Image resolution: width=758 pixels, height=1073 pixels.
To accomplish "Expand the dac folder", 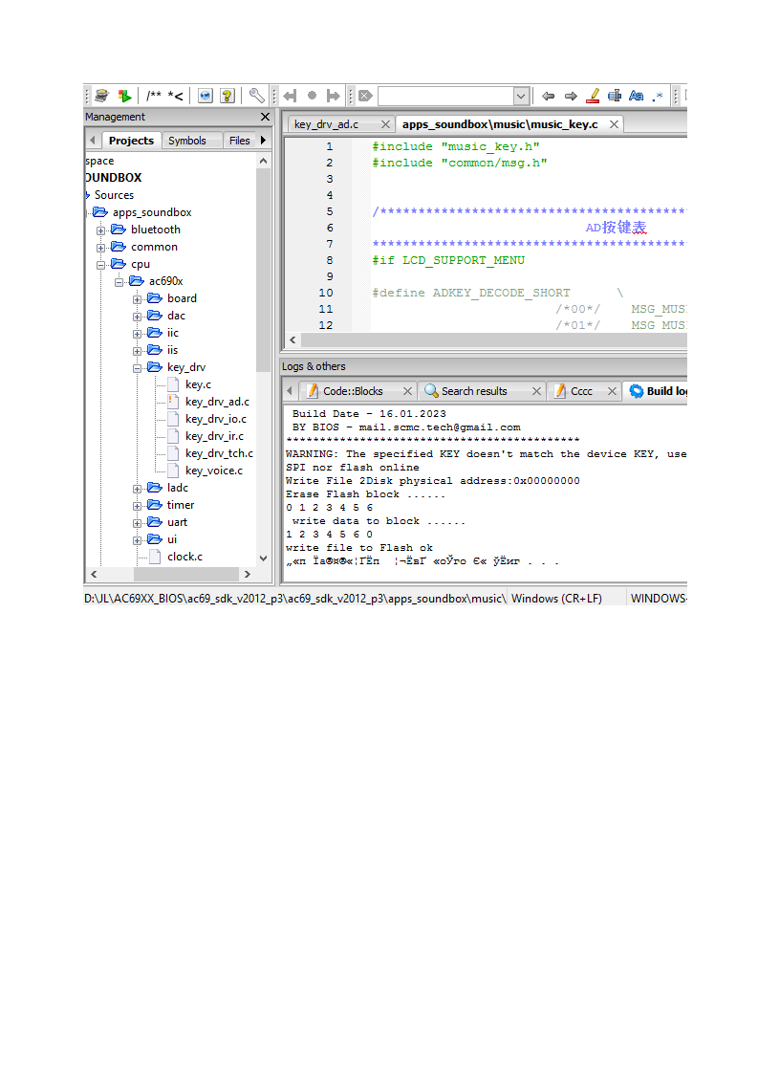I will pyautogui.click(x=137, y=317).
